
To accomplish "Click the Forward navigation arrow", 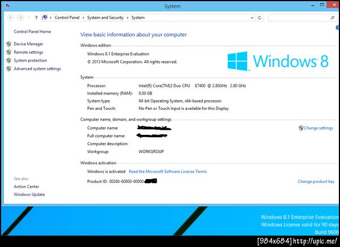I will tap(20, 18).
